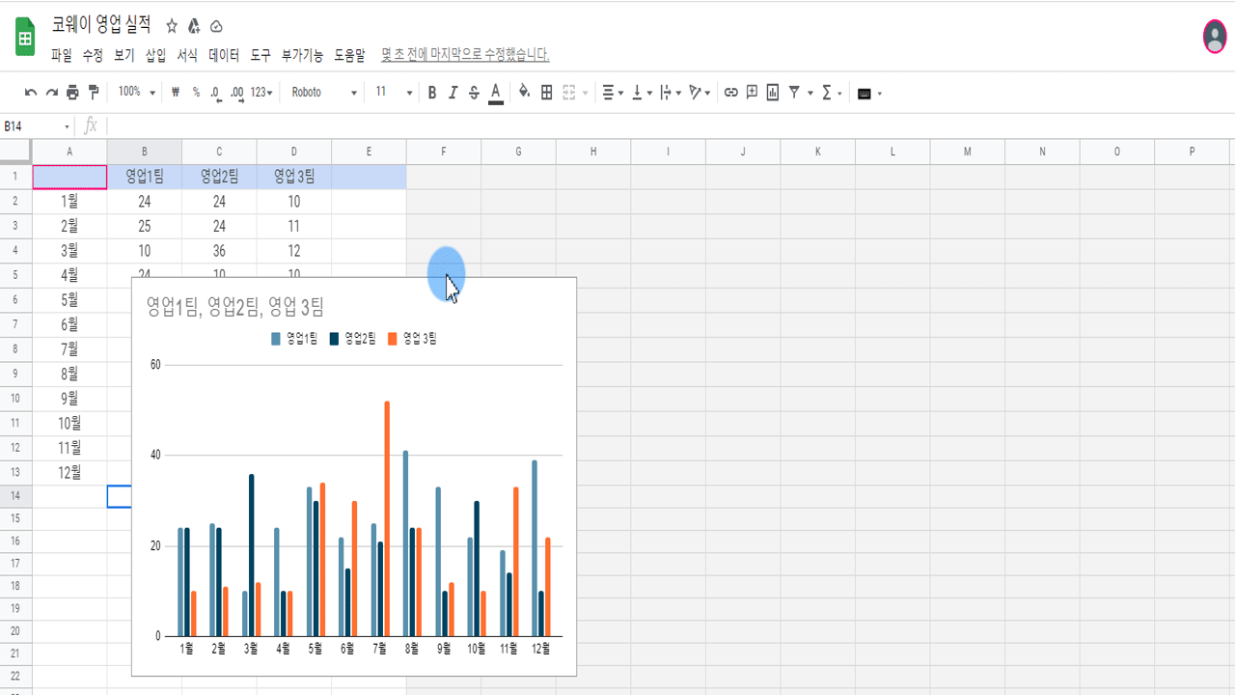Toggle Italic formatting
The width and height of the screenshot is (1235, 695).
click(x=453, y=93)
